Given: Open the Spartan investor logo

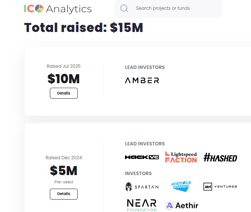Looking at the screenshot, I should tap(142, 187).
